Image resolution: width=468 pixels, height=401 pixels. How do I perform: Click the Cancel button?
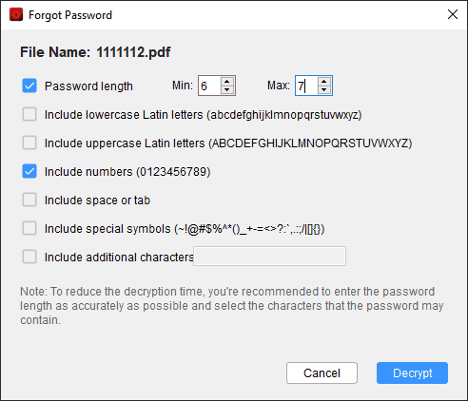(x=322, y=373)
